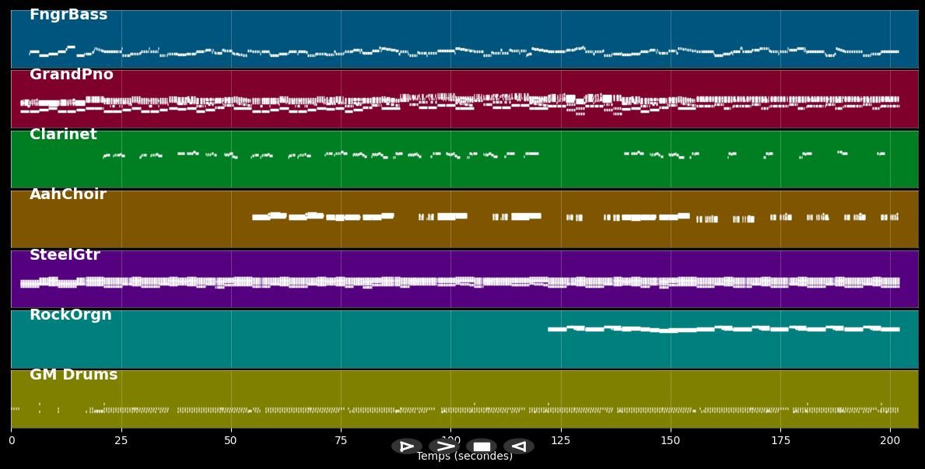This screenshot has width=925, height=469.
Task: Click the outlined right-pointing triangle button left of play
Action: point(406,446)
